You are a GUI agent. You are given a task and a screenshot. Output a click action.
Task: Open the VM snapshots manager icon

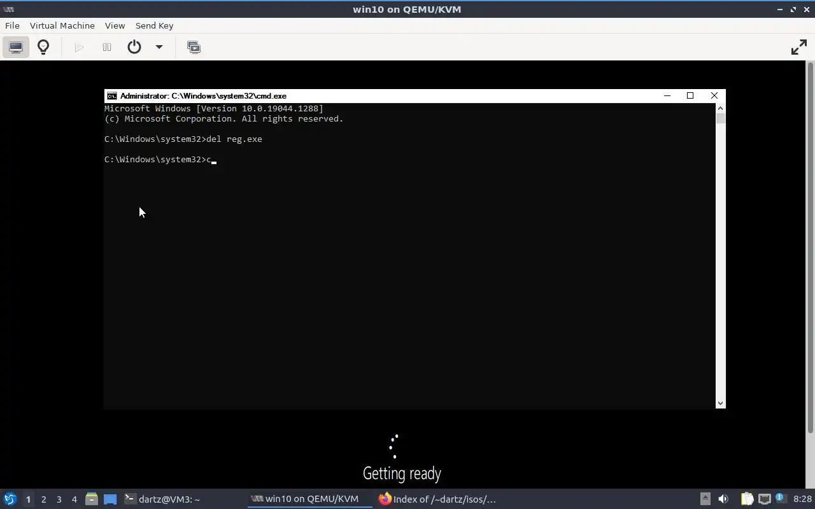194,47
